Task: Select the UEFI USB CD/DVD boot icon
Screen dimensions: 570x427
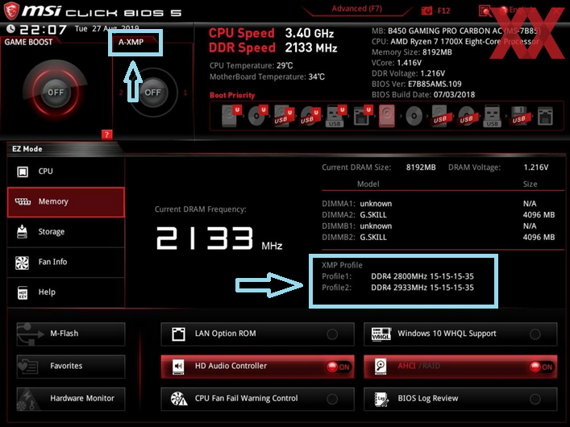Action: [x=310, y=115]
